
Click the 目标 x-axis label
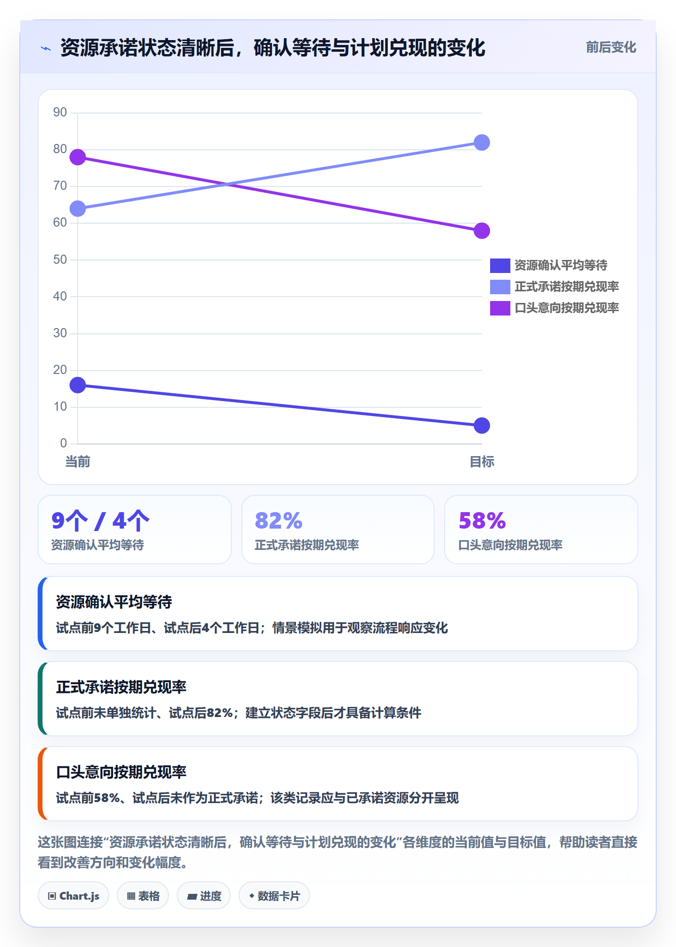click(x=482, y=462)
